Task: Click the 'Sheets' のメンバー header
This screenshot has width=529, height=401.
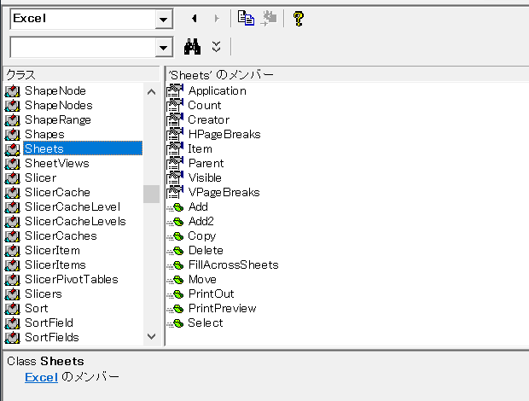Action: 347,74
